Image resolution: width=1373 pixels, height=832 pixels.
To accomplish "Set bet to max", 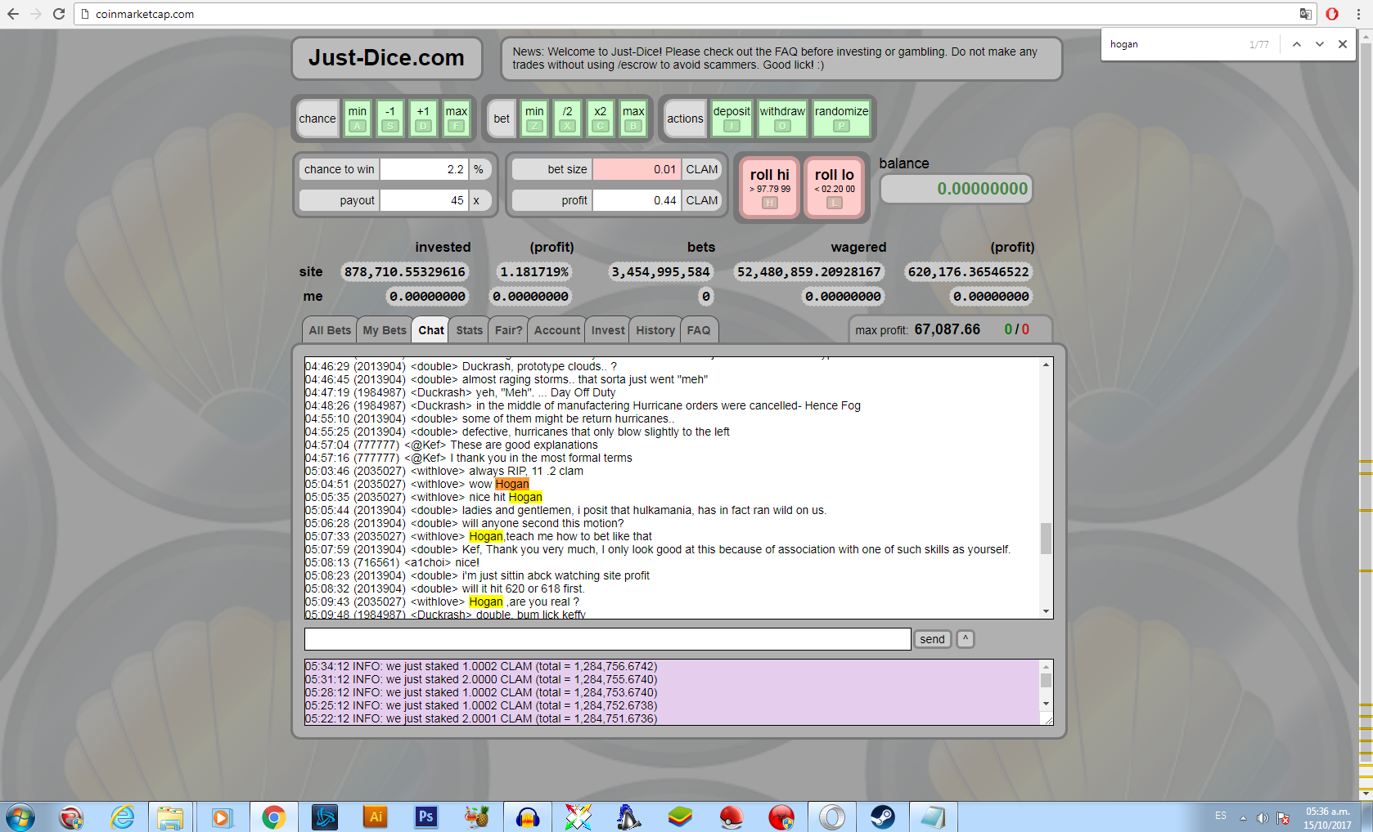I will click(x=633, y=119).
